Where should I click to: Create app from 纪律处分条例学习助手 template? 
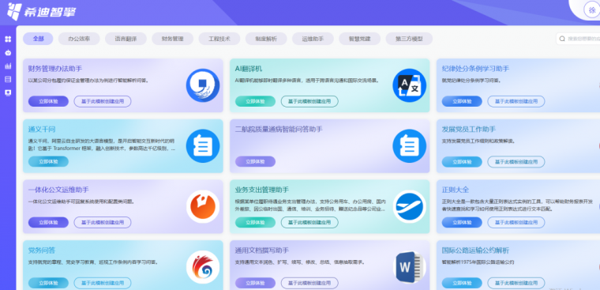[x=516, y=101]
